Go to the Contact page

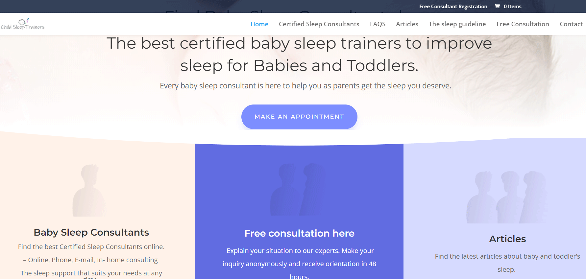pyautogui.click(x=571, y=24)
